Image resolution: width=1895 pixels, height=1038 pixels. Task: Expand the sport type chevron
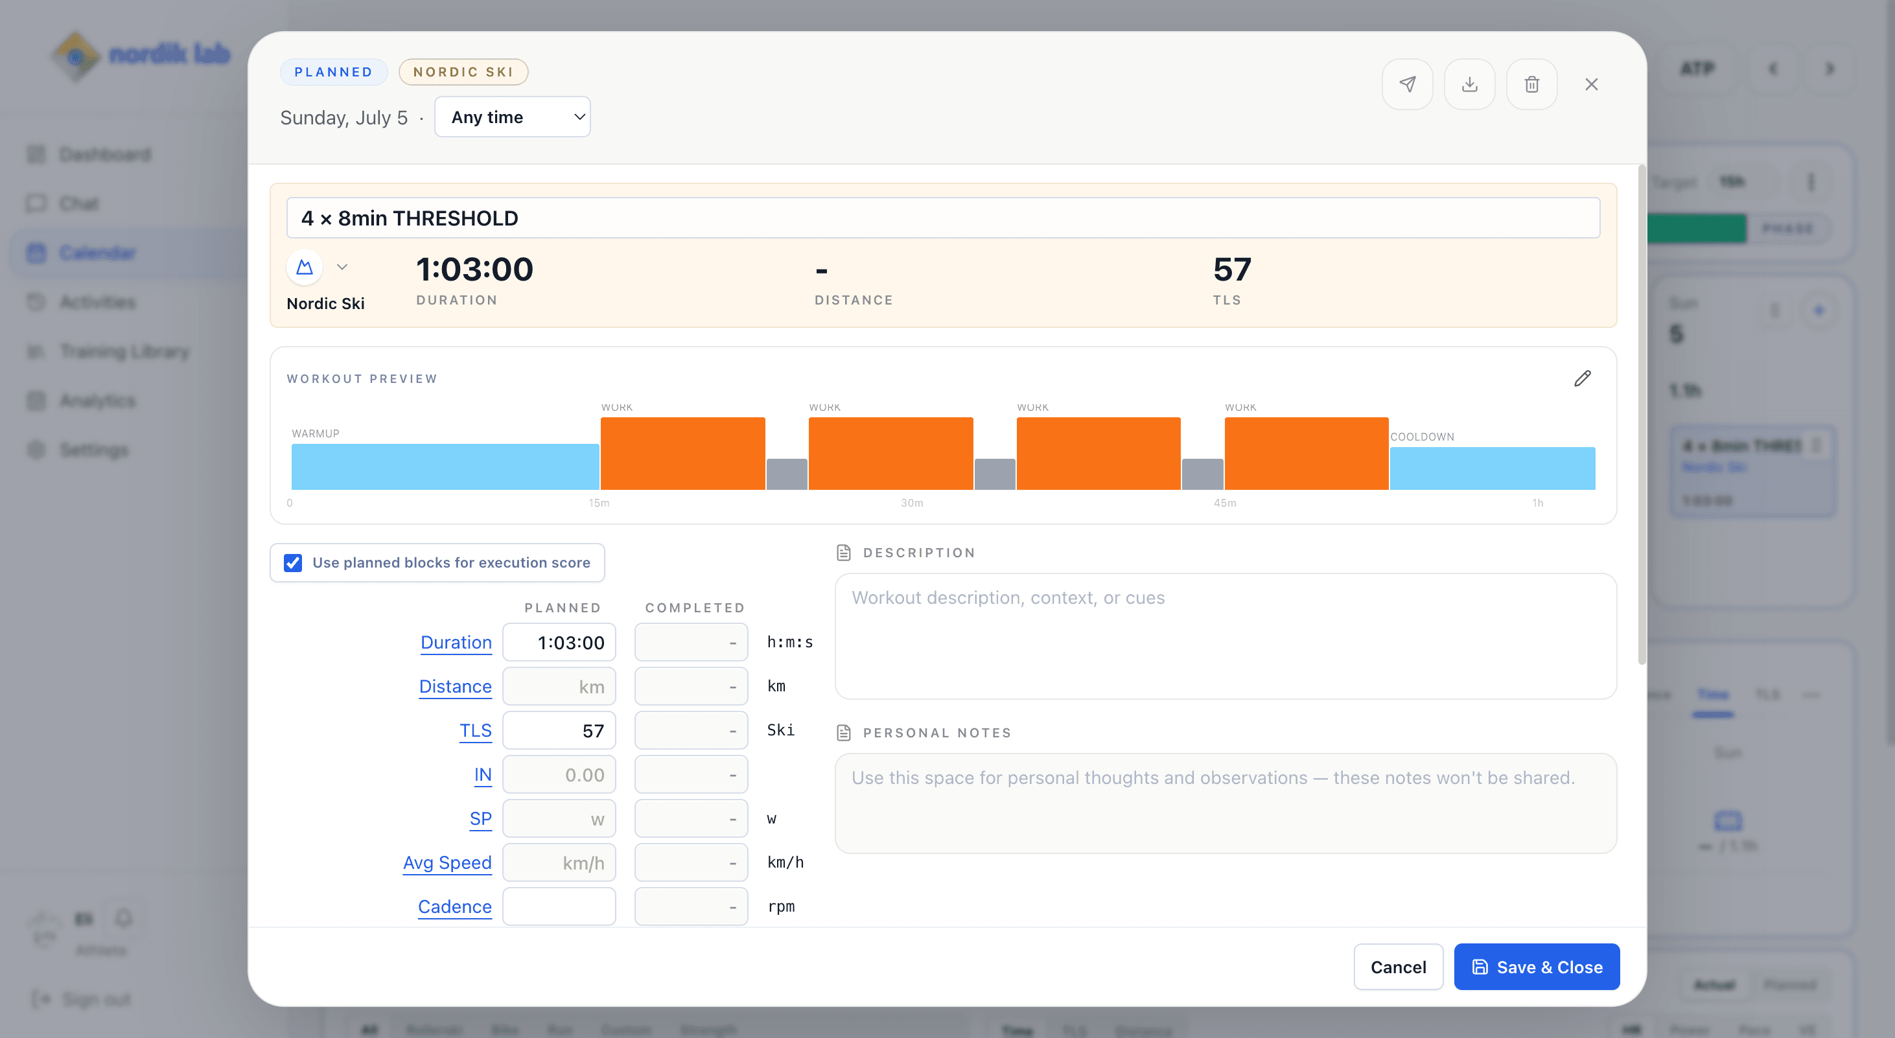[342, 267]
